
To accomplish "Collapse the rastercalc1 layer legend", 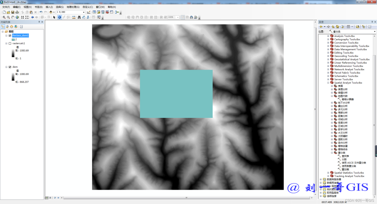I will 6,44.
